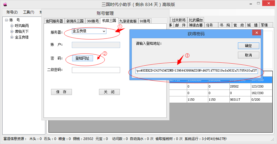277x144 pixels.
Task: Open the 账号(Z) menu
Action: pos(12,12)
